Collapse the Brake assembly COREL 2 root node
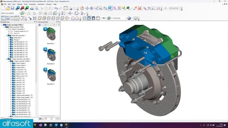The height and width of the screenshot is (128, 228). 2,25
